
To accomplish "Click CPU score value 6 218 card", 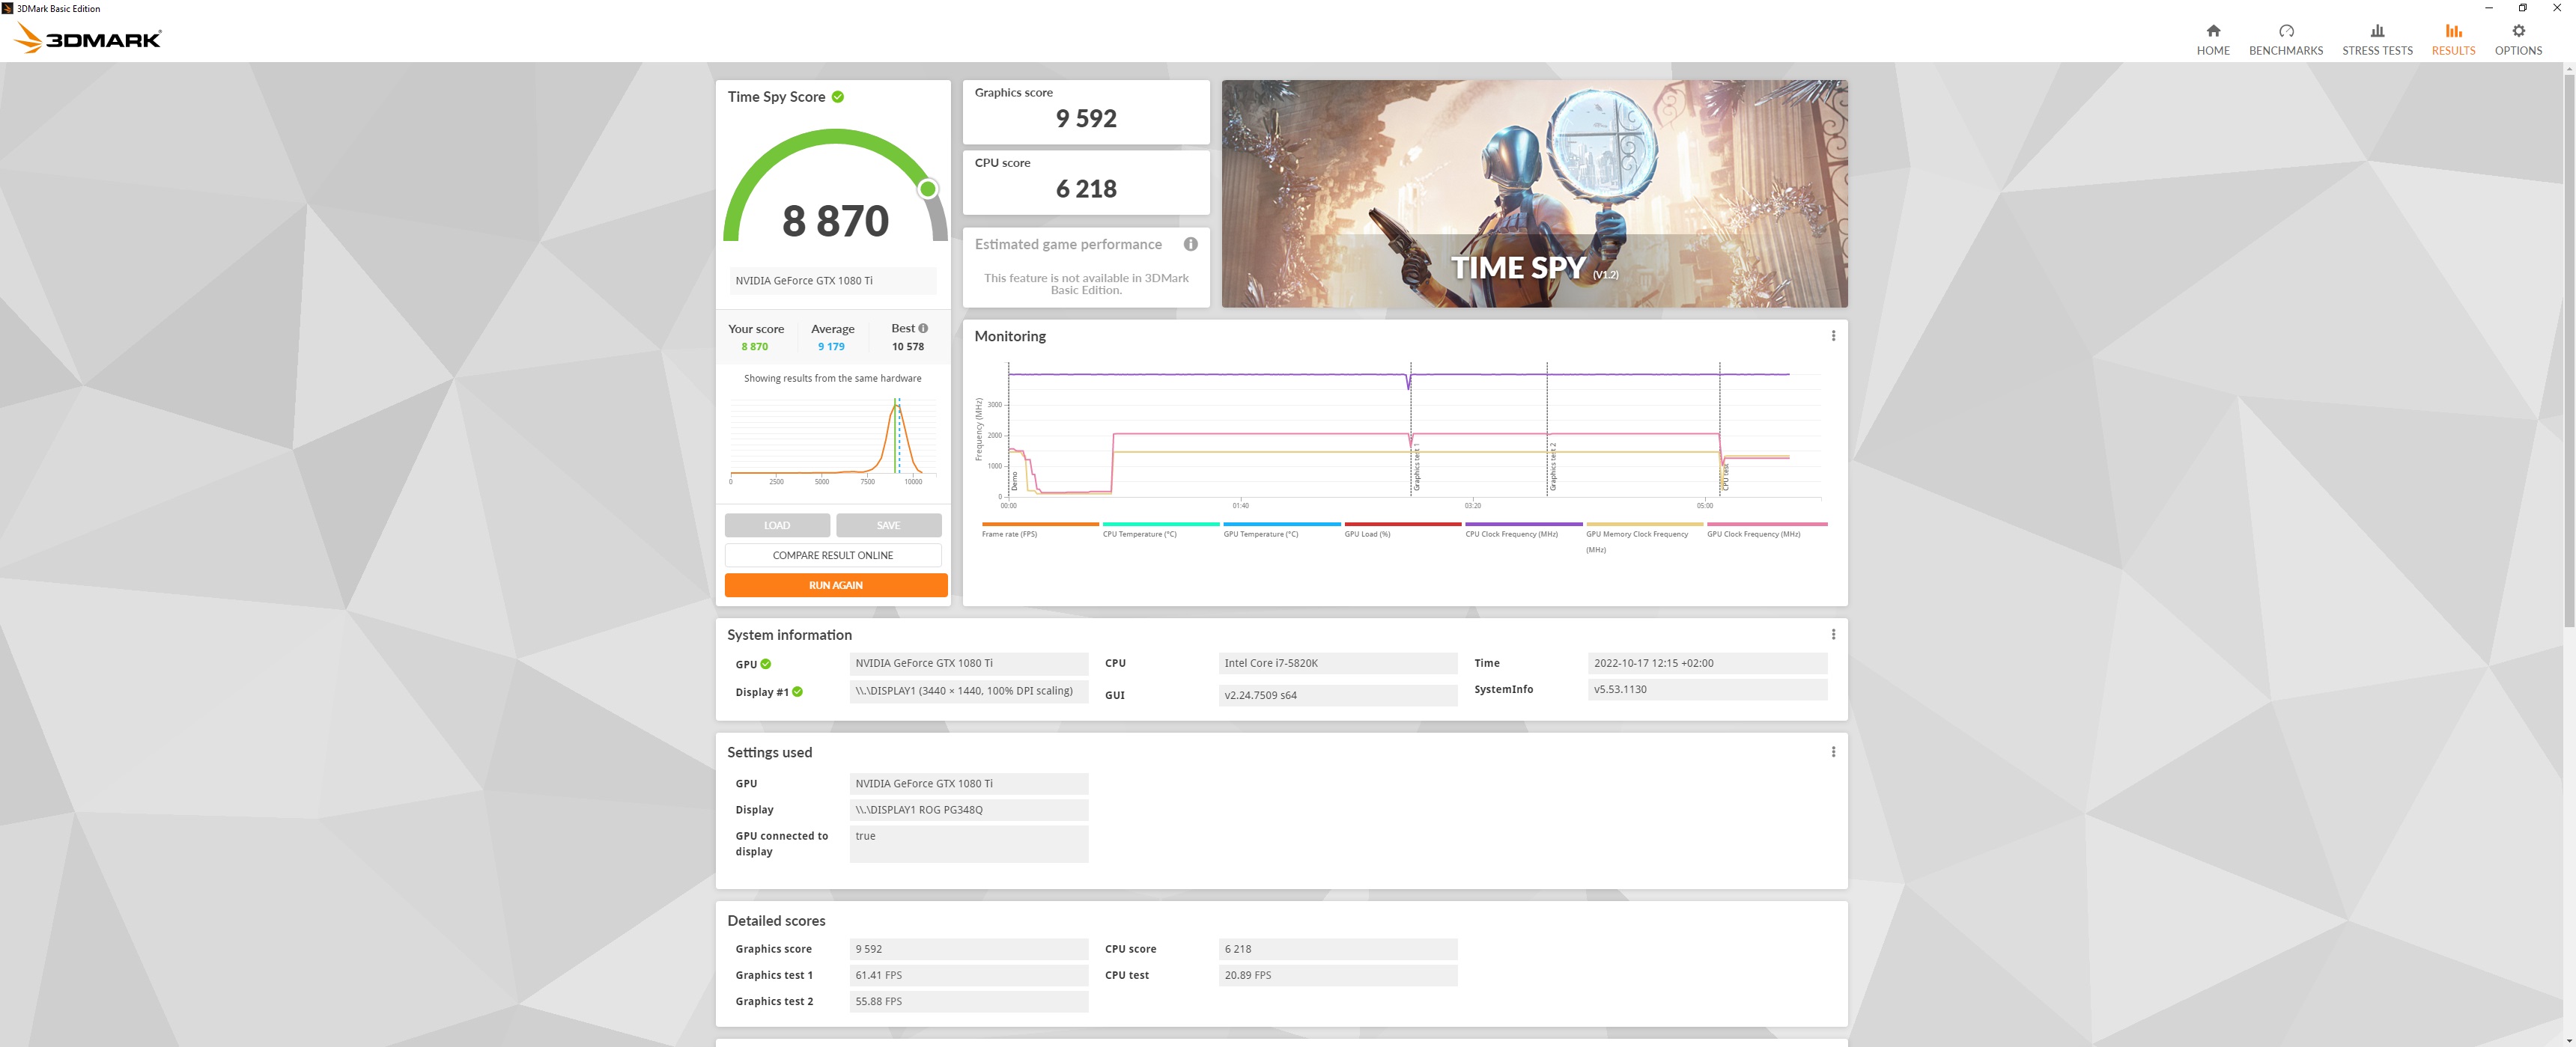I will (1086, 182).
